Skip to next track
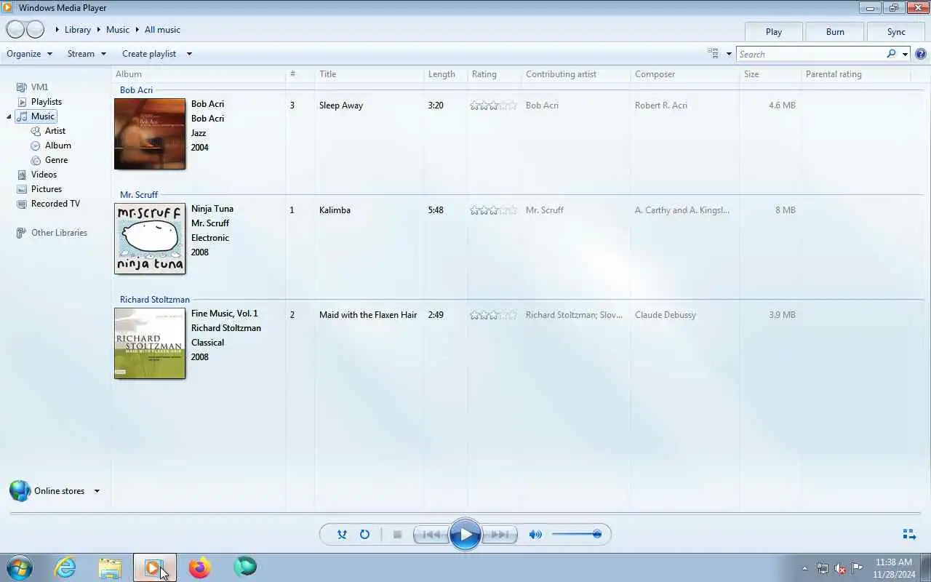This screenshot has height=582, width=931. 500,535
